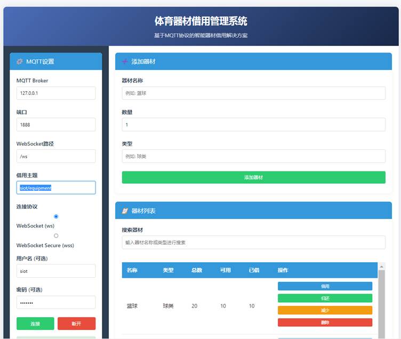This screenshot has width=401, height=339.
Task: Click the red 删除 button for 篮球
Action: pos(325,322)
